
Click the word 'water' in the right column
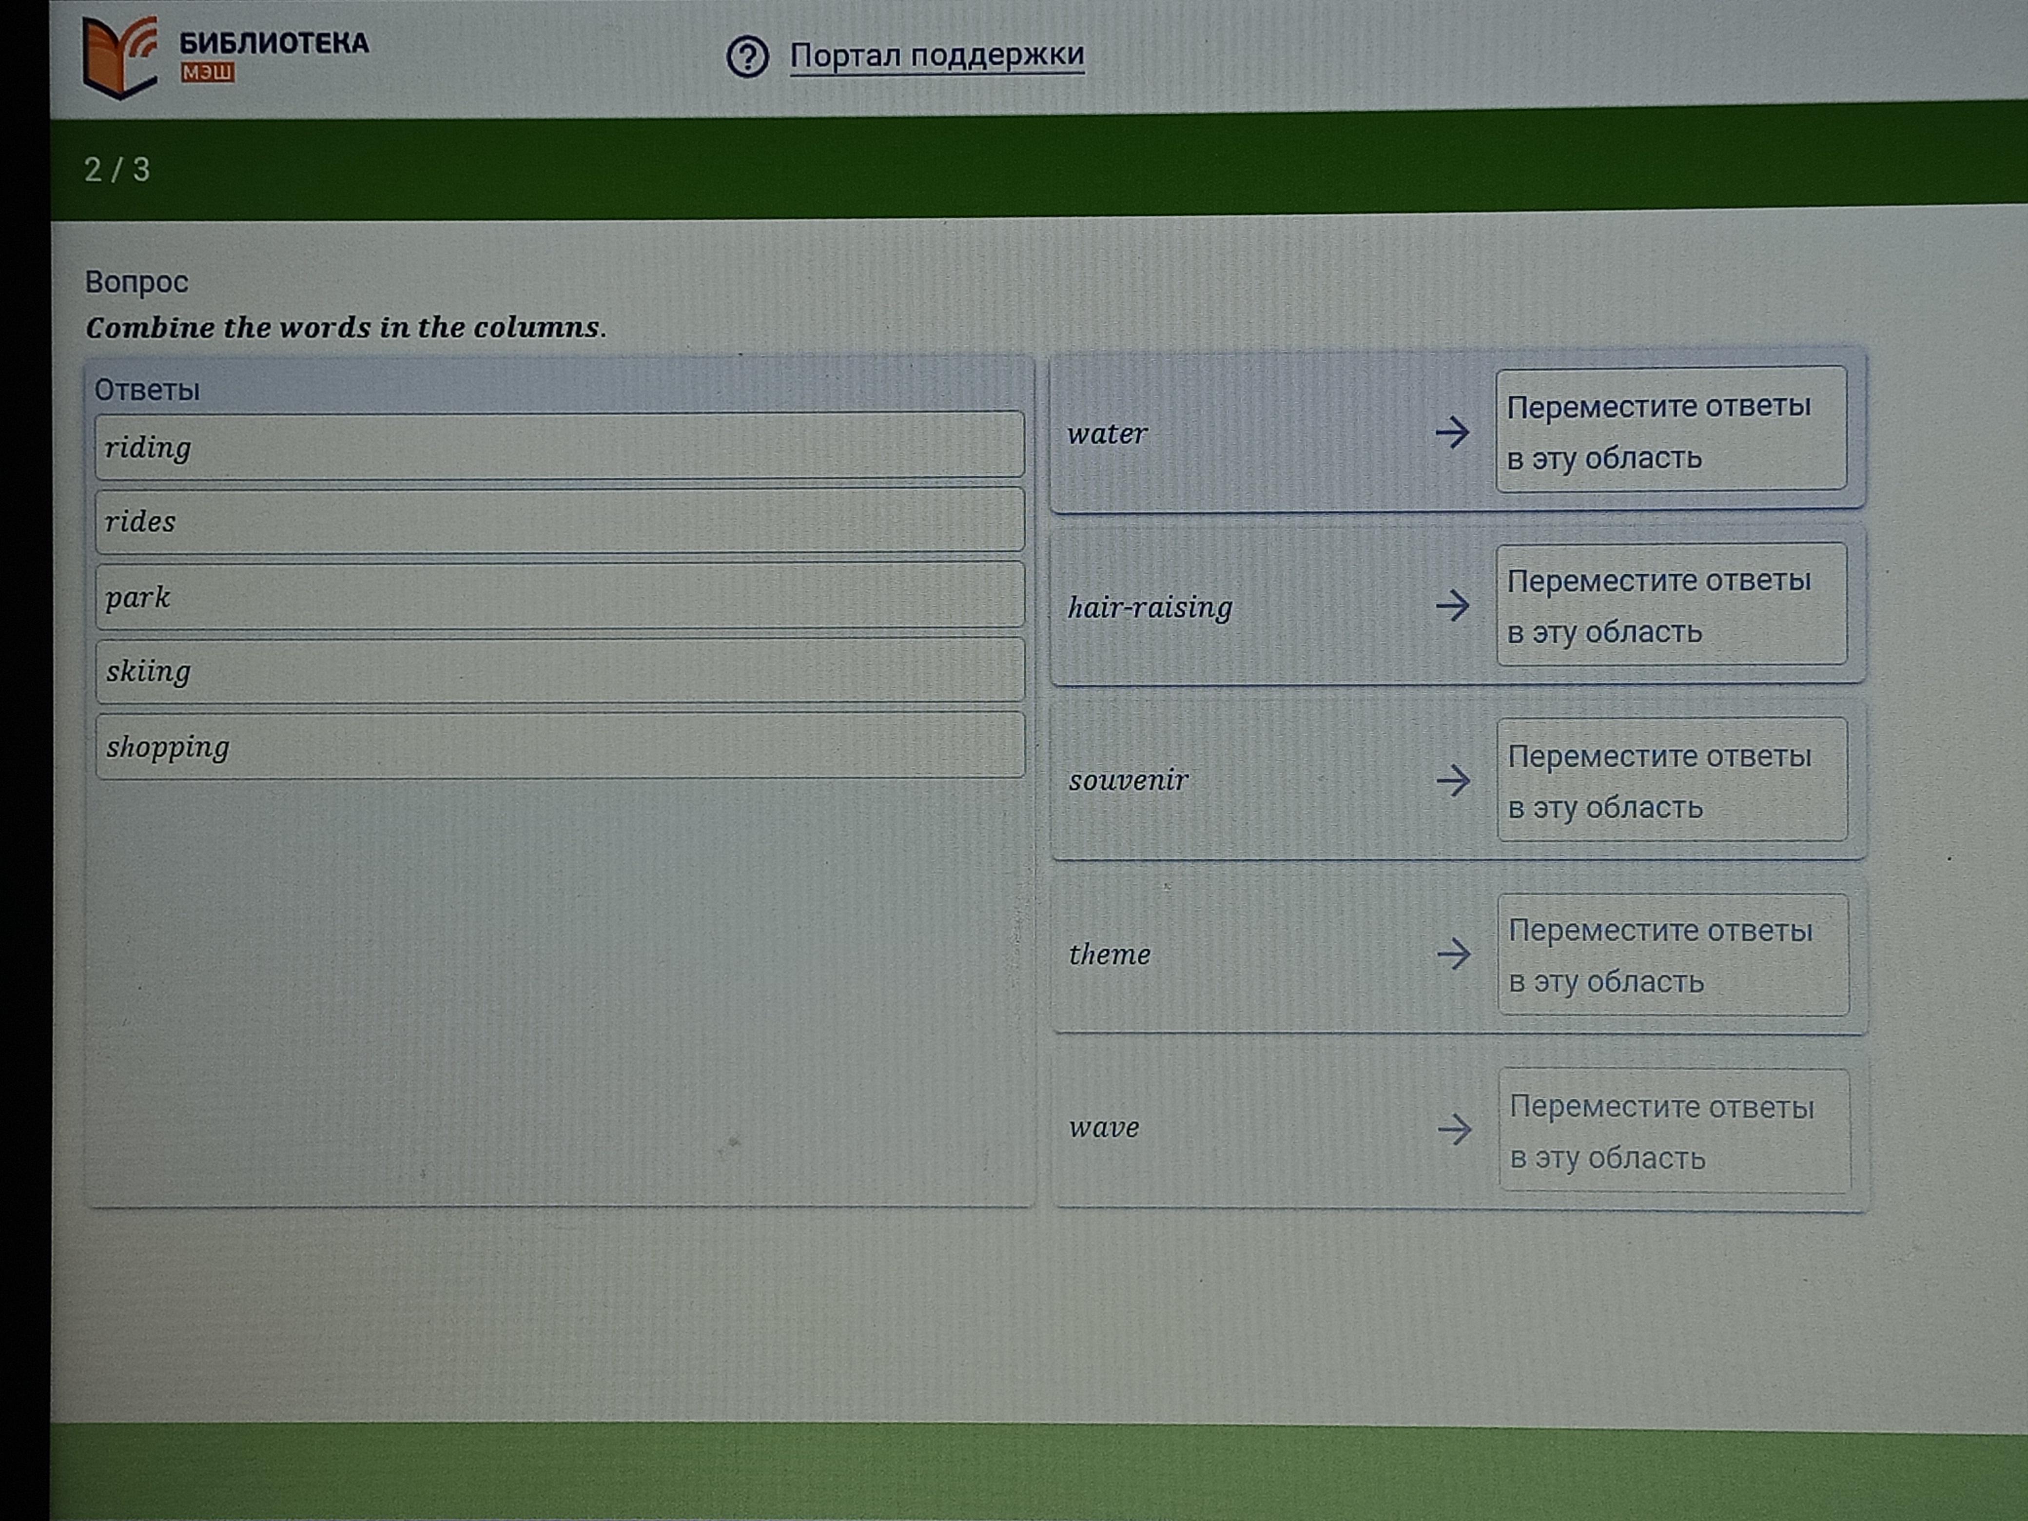[1107, 434]
